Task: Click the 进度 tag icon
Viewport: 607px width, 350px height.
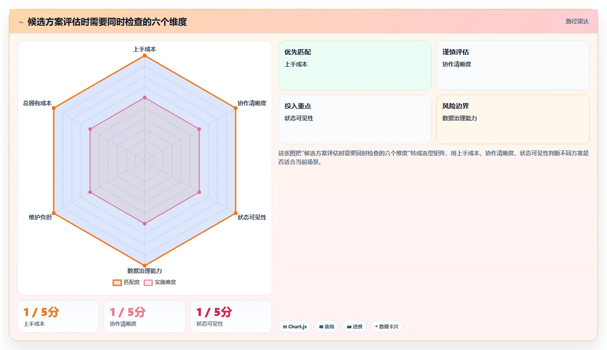Action: pos(349,327)
